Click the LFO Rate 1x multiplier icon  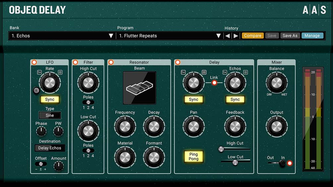point(39,72)
